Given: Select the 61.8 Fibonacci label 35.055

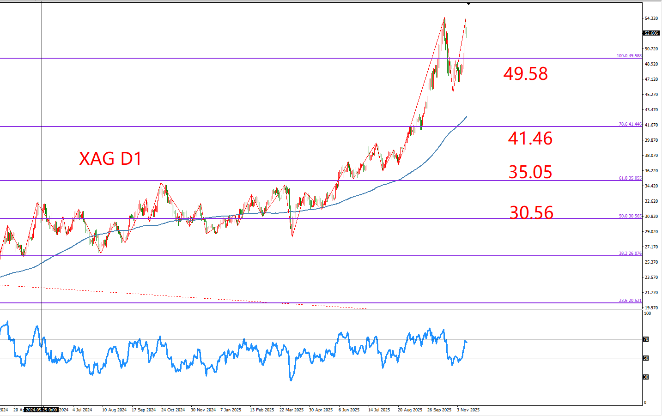Looking at the screenshot, I should (630, 178).
